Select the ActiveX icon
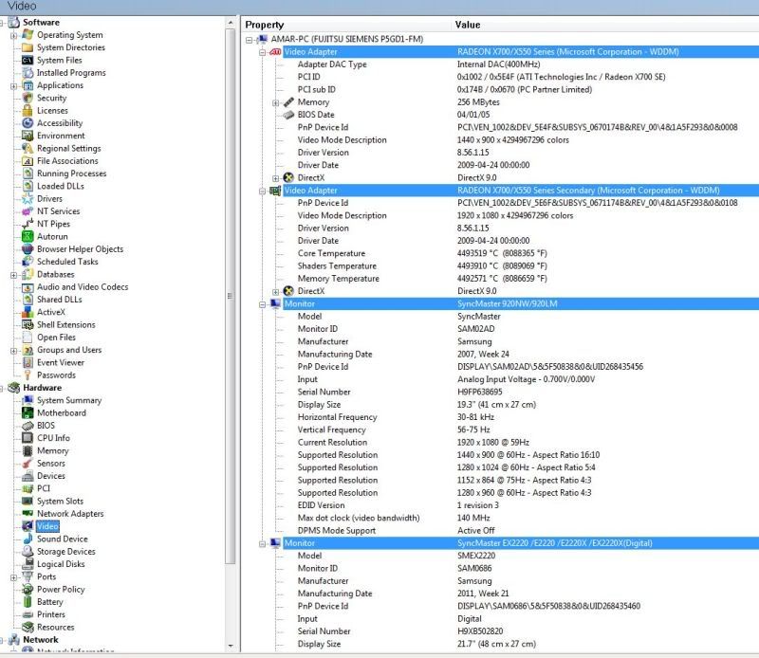This screenshot has width=759, height=658. pos(28,312)
